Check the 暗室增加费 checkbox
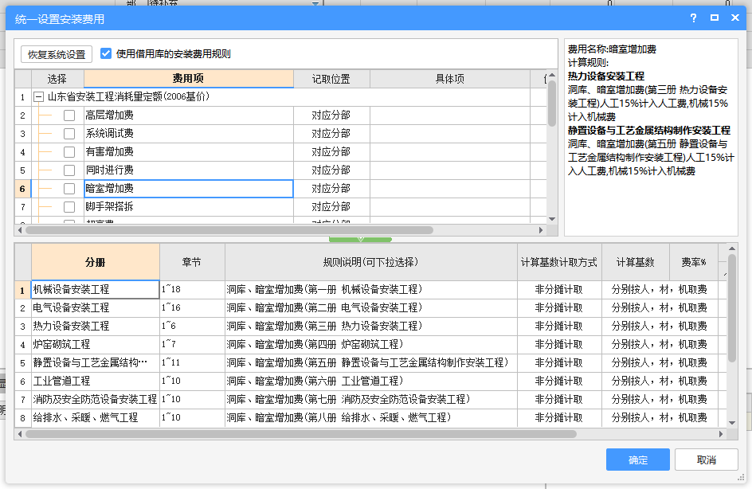 coord(69,189)
